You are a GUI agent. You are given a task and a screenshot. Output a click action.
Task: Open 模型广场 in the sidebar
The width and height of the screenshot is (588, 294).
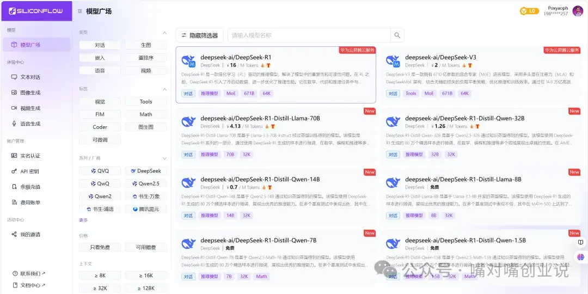pos(36,45)
